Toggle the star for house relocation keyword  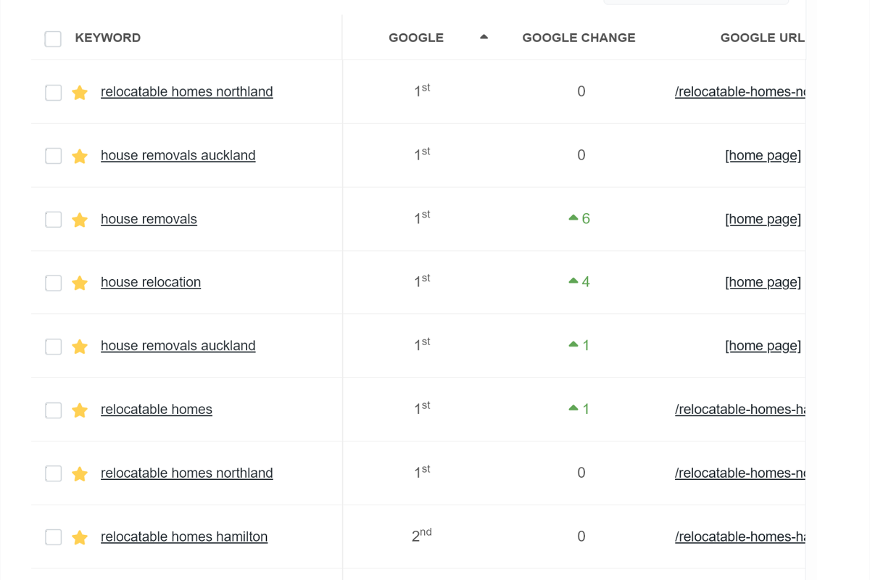(80, 283)
